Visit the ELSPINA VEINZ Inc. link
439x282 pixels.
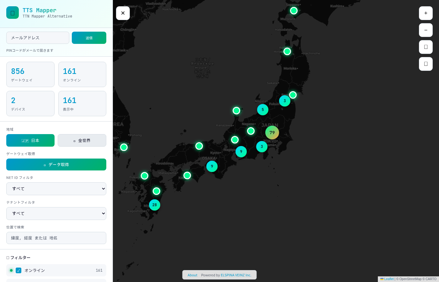236,275
